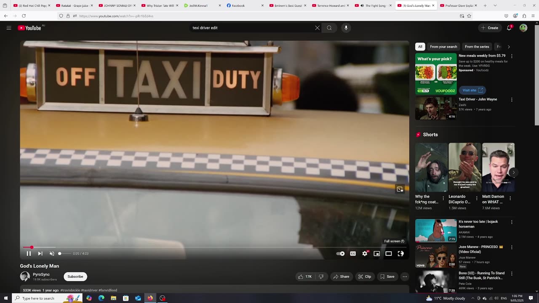The width and height of the screenshot is (539, 303).
Task: Open the Windows Start menu
Action: tap(5, 298)
